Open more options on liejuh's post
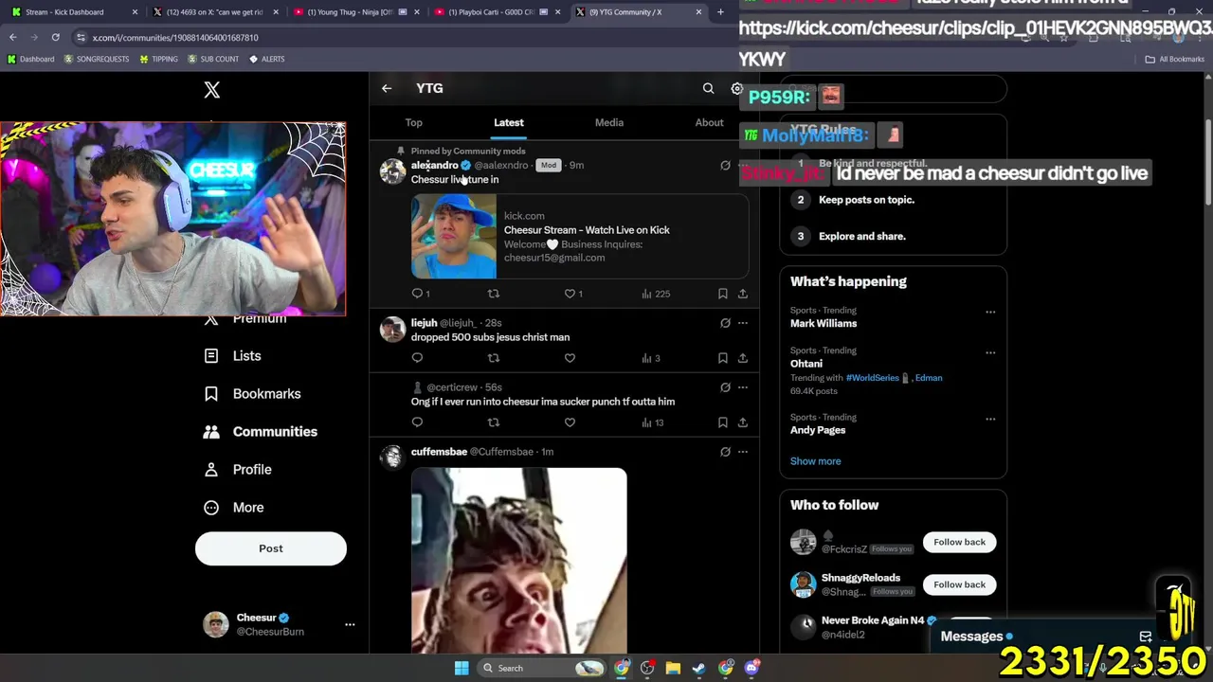This screenshot has width=1213, height=682. [743, 323]
